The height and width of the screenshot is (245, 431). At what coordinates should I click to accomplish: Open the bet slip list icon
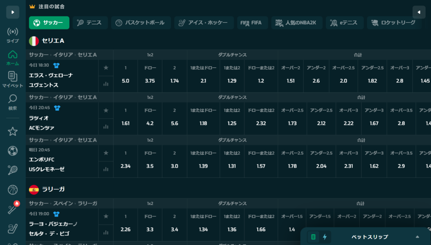pyautogui.click(x=313, y=237)
